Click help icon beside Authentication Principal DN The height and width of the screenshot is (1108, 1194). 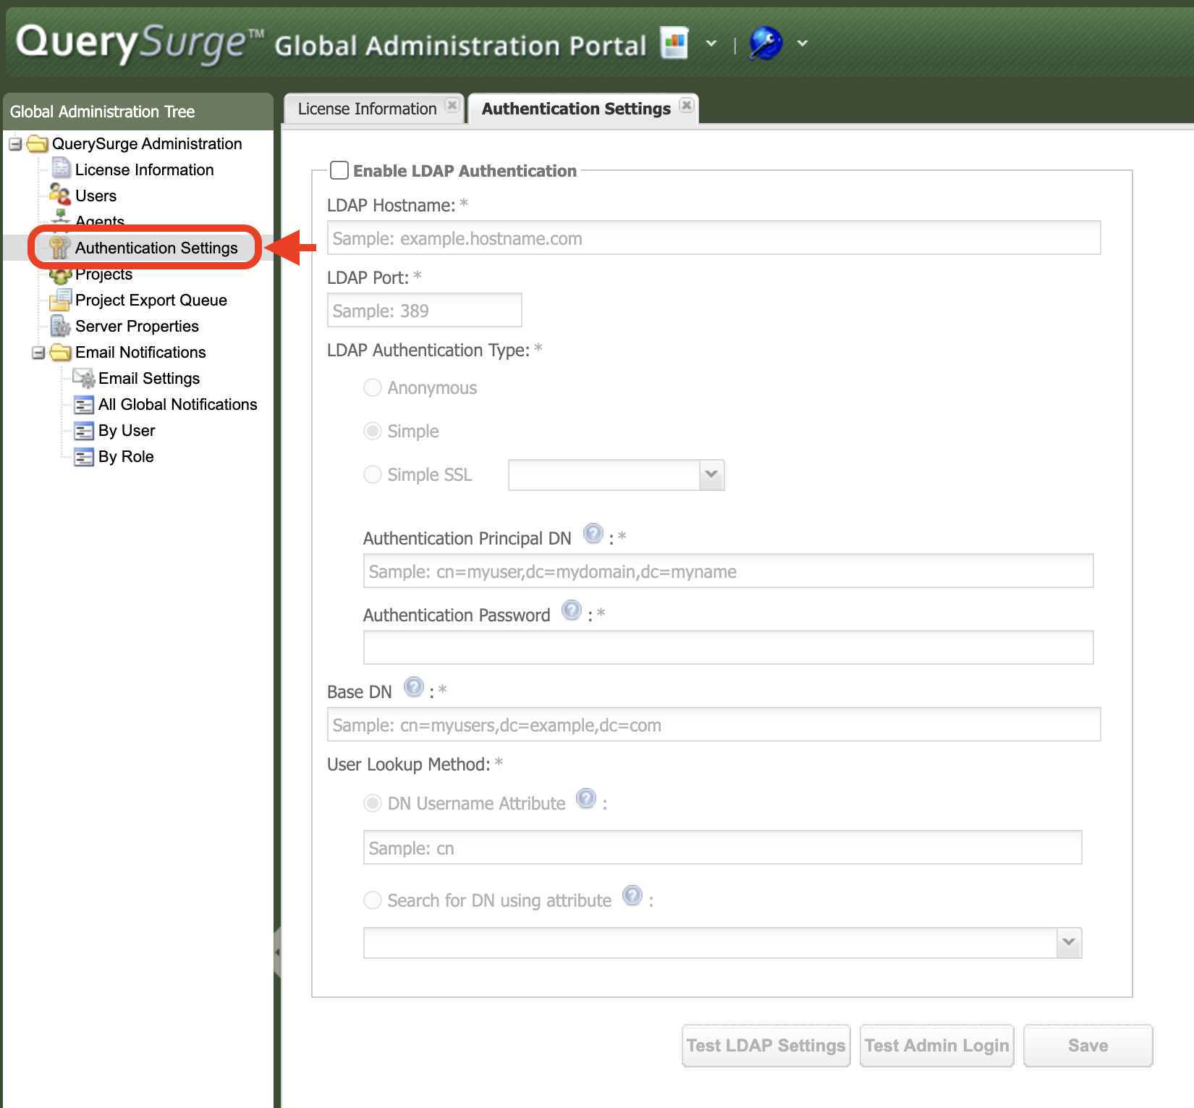click(x=593, y=534)
